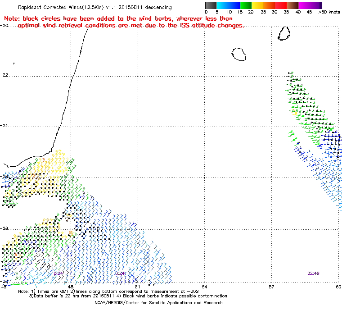Screen dimensions: 342x310
Task: Click the Mauritius island outline near longitude 57
Action: click(x=284, y=33)
